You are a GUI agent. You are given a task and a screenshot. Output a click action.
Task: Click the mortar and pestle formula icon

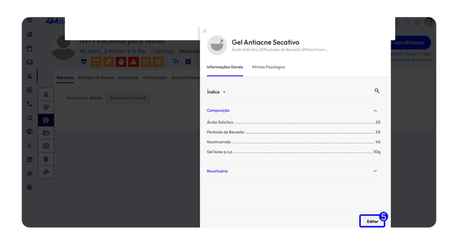tap(217, 45)
